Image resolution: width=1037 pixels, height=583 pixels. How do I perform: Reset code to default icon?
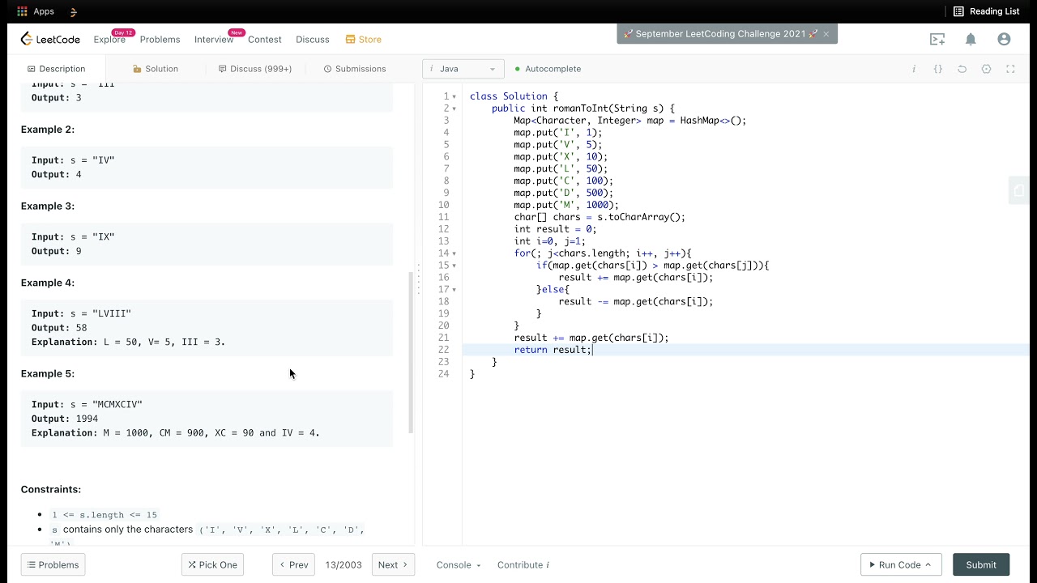(x=962, y=69)
